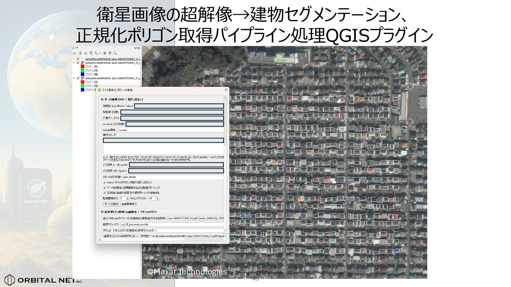
Task: Toggle nohup background execution checkbox
Action: (105, 182)
